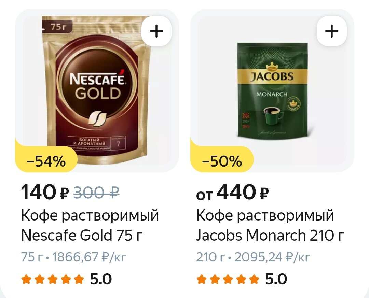The height and width of the screenshot is (298, 369).
Task: Tap the -54% discount badge
Action: [46, 161]
